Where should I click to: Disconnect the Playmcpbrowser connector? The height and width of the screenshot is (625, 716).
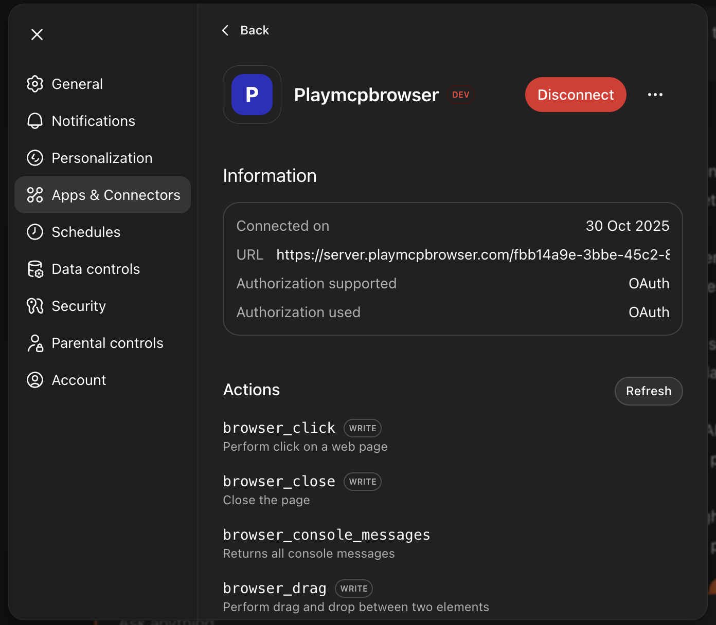click(575, 95)
